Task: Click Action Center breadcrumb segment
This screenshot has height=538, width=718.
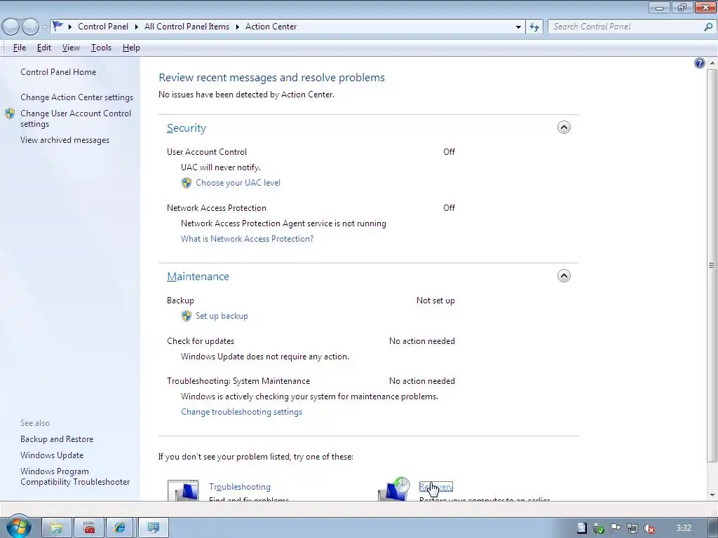Action: coord(271,27)
